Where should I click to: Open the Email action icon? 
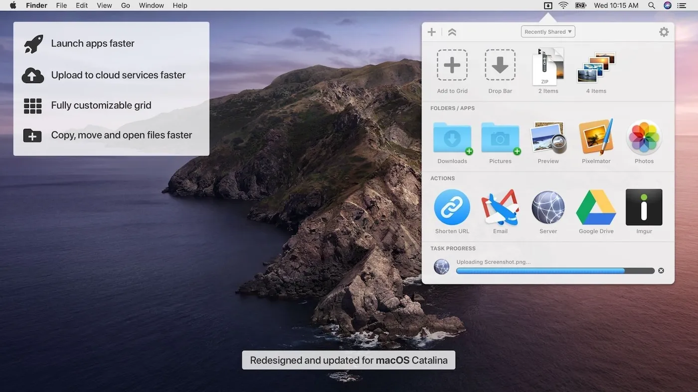coord(500,207)
